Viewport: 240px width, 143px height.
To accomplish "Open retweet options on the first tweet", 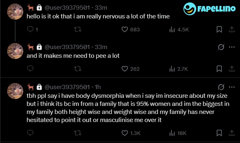I will (x=77, y=29).
